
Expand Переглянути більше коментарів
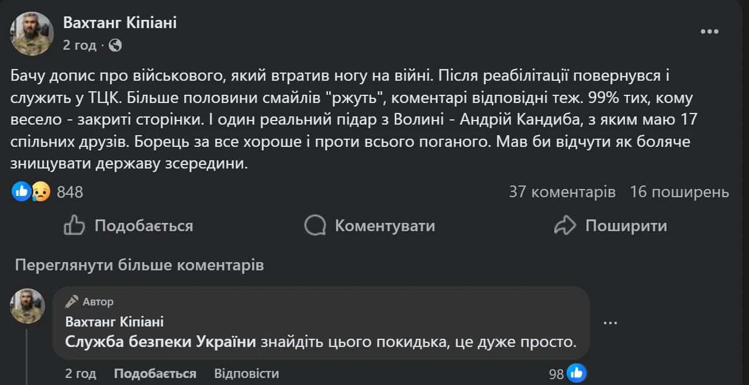[x=139, y=265]
